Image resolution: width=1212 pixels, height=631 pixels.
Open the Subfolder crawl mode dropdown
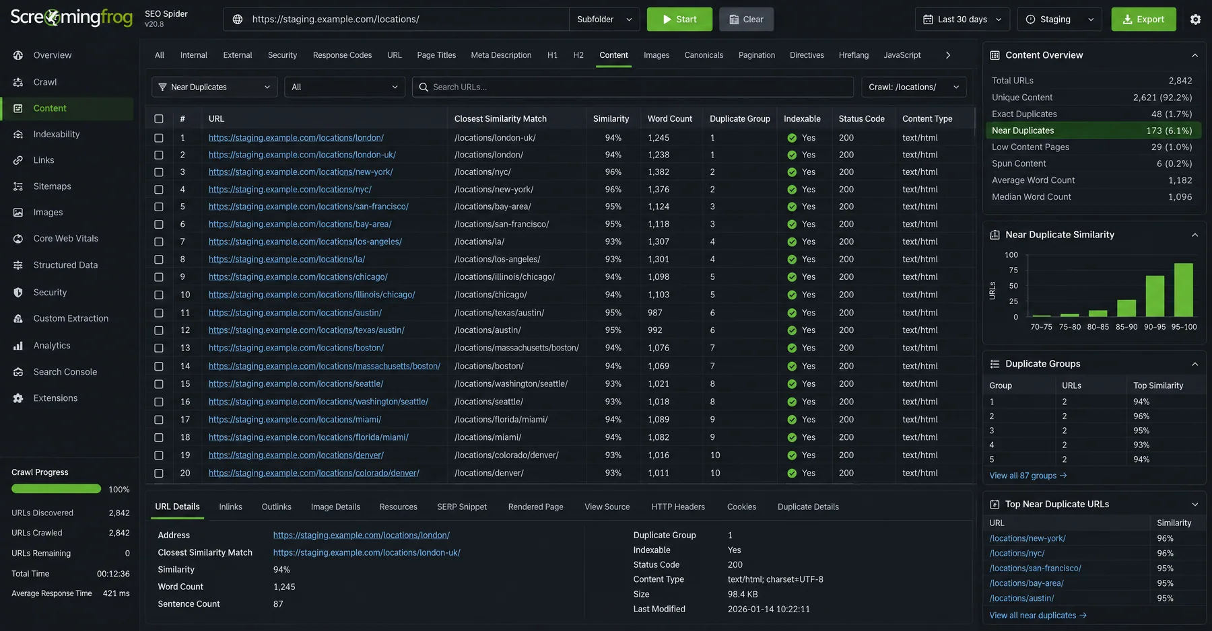605,20
